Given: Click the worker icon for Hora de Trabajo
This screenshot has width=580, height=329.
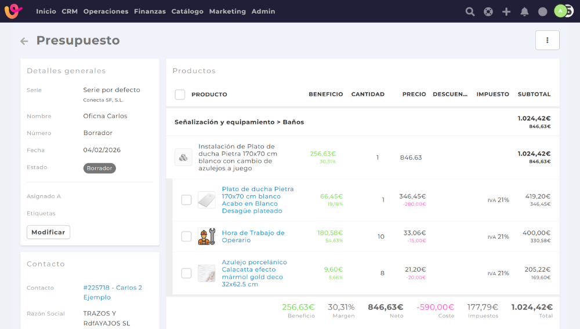Looking at the screenshot, I should click(x=206, y=236).
